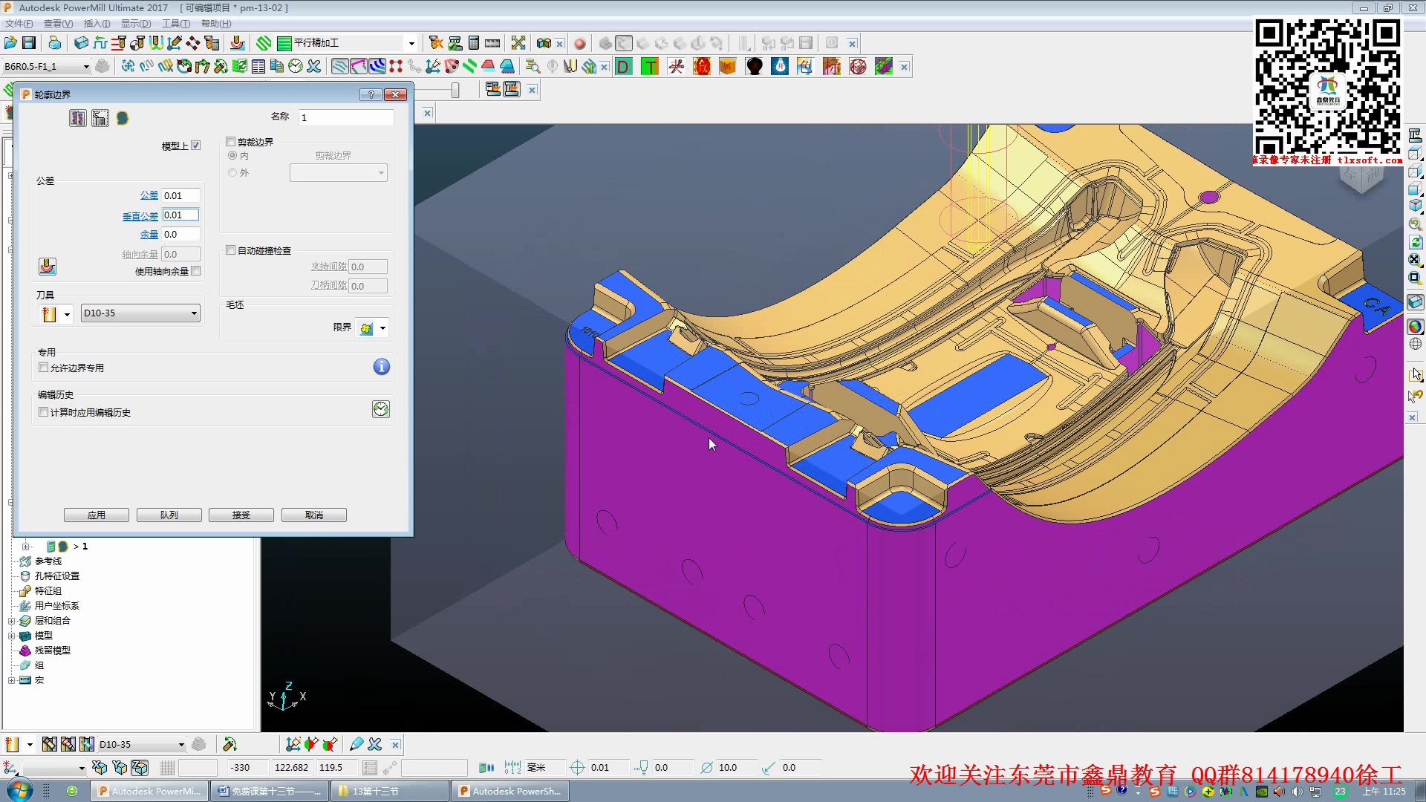Click the green D icon in toolbar
Viewport: 1426px width, 802px height.
[624, 67]
